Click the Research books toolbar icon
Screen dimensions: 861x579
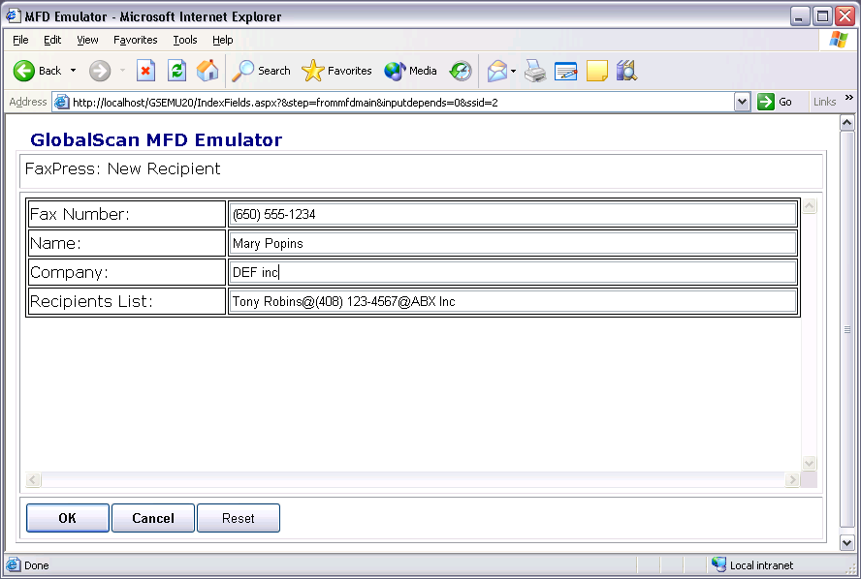point(626,71)
